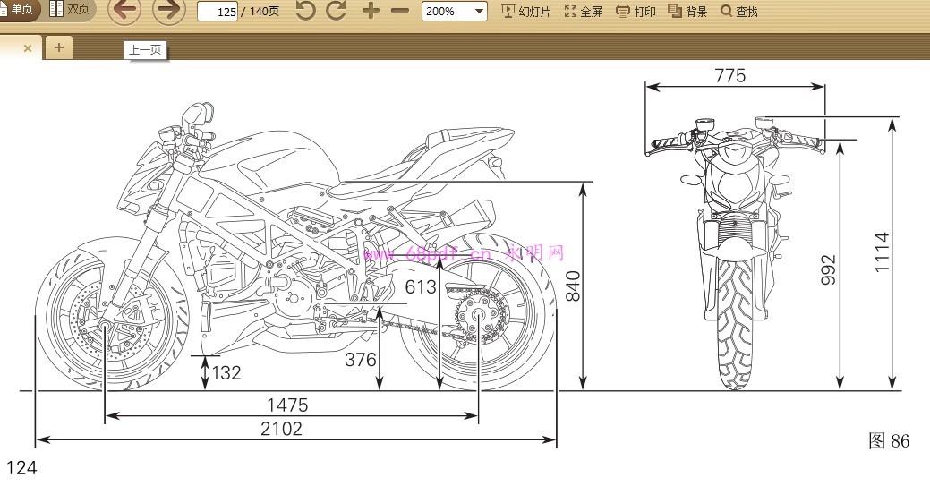Image resolution: width=930 pixels, height=503 pixels.
Task: Click the page number field showing 125
Action: click(x=218, y=12)
